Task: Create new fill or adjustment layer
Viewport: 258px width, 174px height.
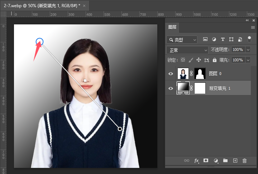Action: point(216,161)
